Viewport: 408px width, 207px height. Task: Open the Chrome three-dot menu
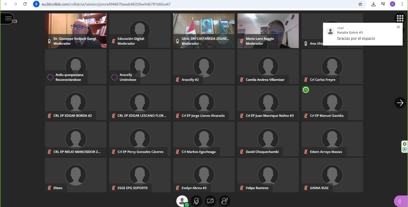[402, 4]
